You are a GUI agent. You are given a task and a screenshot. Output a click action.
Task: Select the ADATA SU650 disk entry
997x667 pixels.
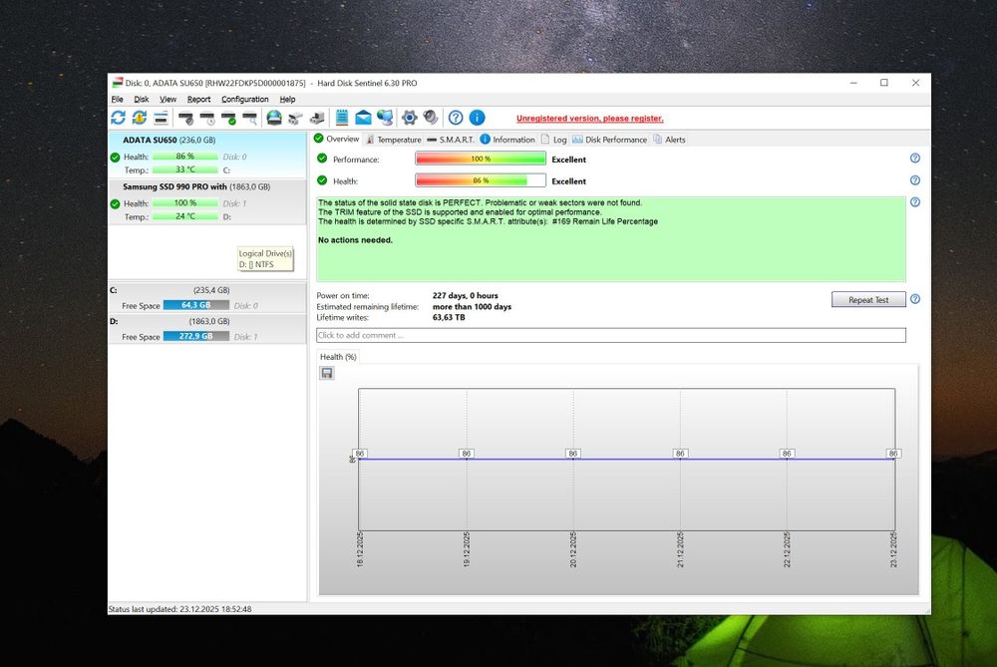[207, 156]
